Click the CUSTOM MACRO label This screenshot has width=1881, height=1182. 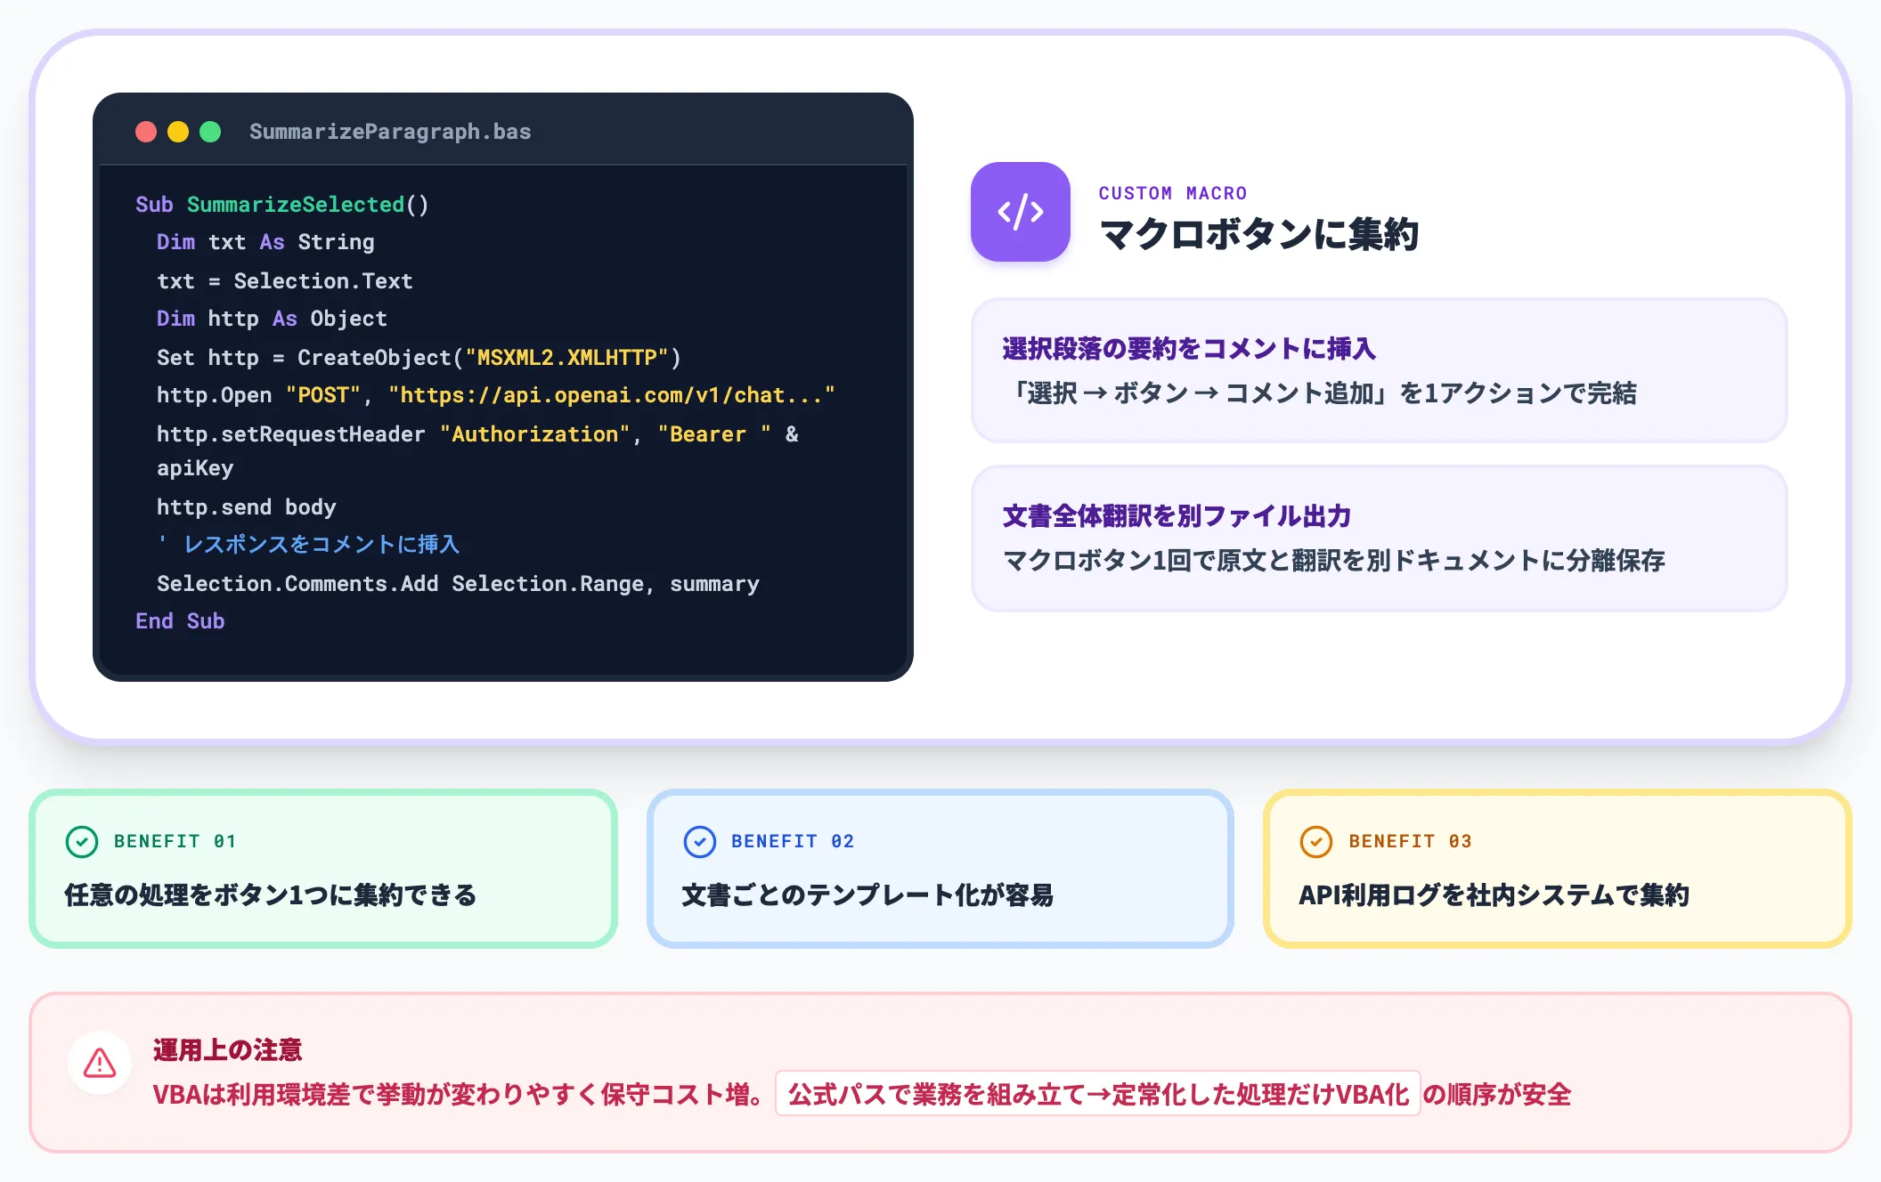pos(1172,193)
